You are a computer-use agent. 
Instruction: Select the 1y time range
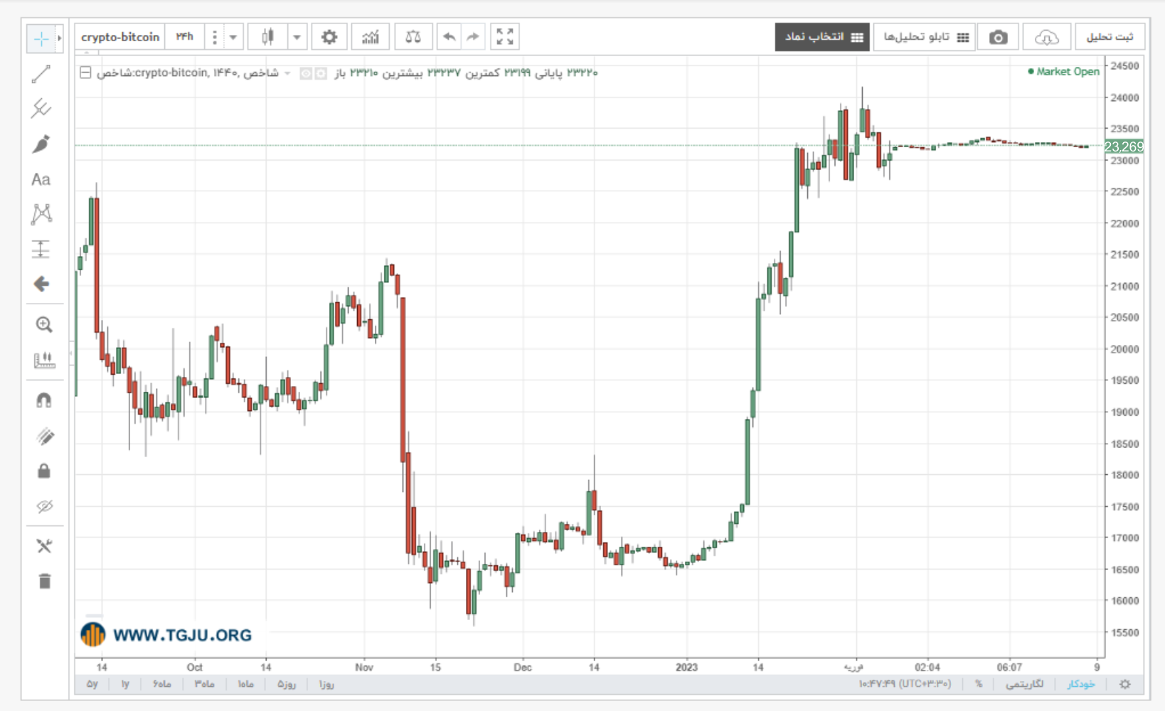(125, 684)
